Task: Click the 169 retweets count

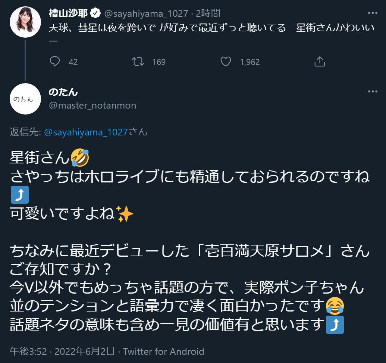Action: 159,62
